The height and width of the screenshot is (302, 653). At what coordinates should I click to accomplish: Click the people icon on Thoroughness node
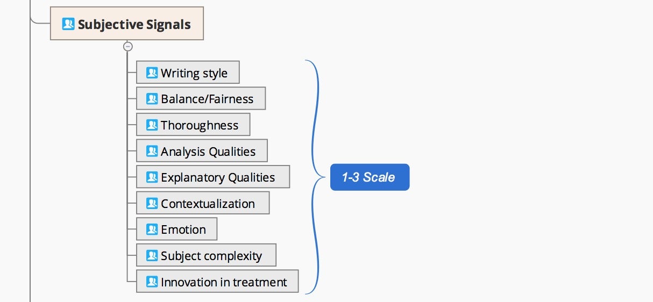[x=152, y=125]
